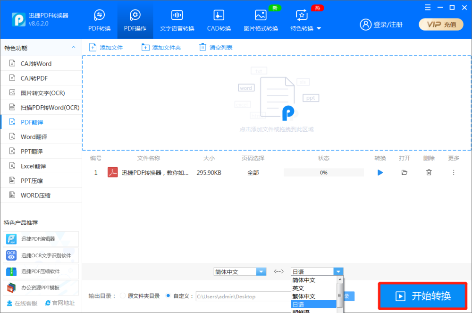Screen dimensions: 472x313
Task: Click the 大小 column header
Action: point(209,158)
